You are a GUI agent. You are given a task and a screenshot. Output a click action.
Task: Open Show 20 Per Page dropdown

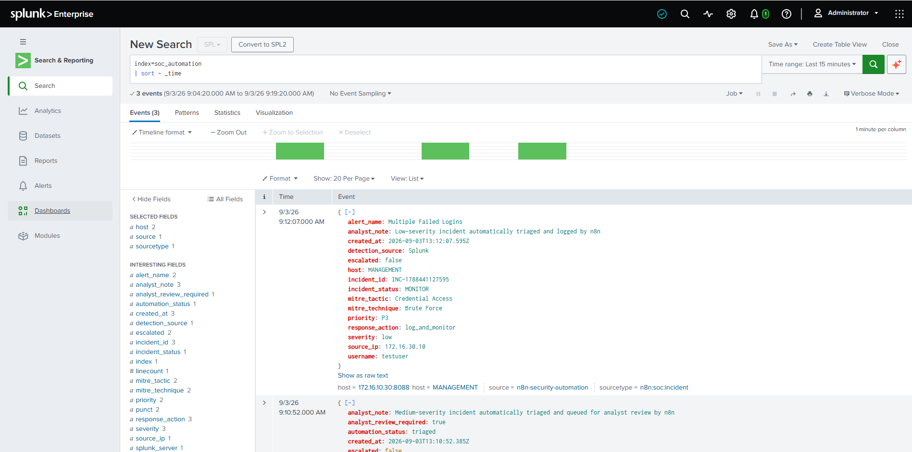tap(344, 179)
